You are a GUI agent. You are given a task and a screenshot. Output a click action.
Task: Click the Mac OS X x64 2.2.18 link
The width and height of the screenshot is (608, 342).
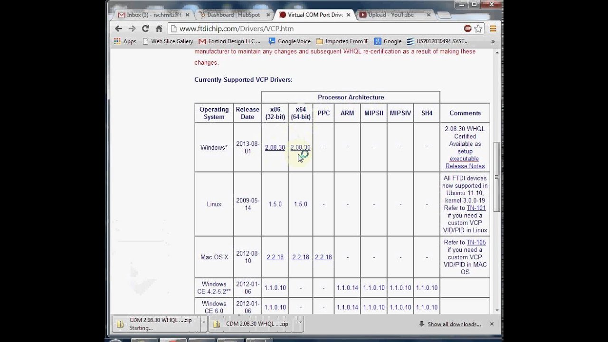click(x=300, y=257)
